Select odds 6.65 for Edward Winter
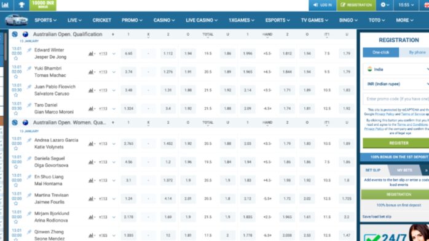429x241 pixels. pos(128,54)
